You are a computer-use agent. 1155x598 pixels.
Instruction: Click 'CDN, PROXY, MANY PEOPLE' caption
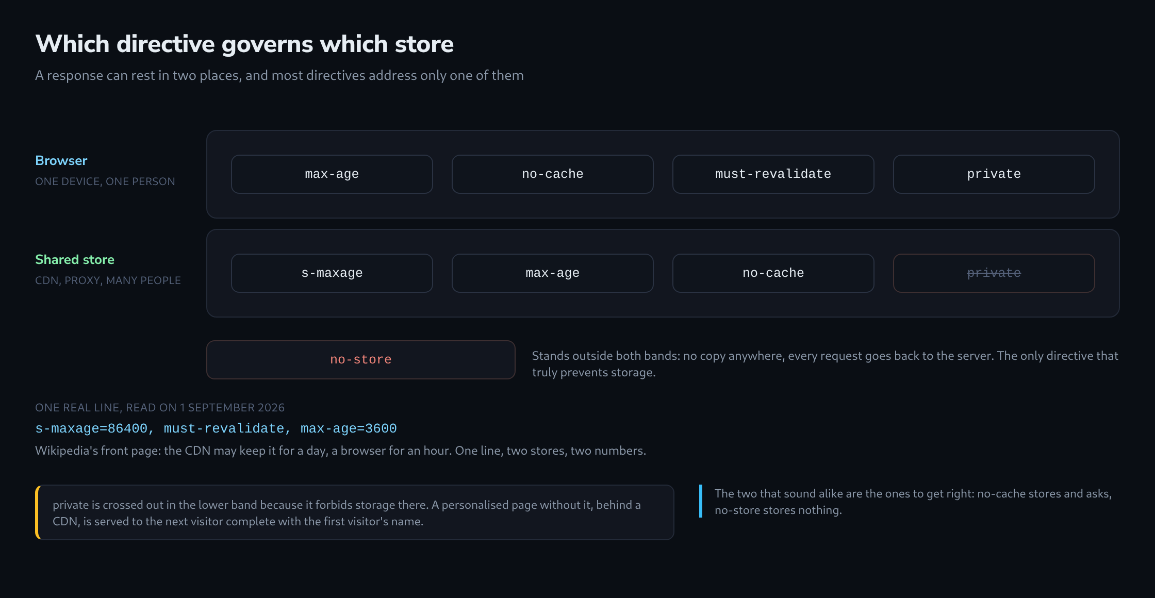(x=108, y=280)
